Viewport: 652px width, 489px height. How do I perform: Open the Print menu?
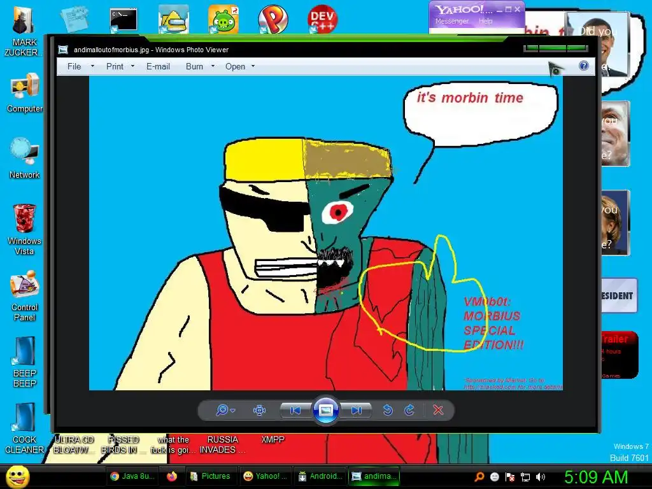115,66
